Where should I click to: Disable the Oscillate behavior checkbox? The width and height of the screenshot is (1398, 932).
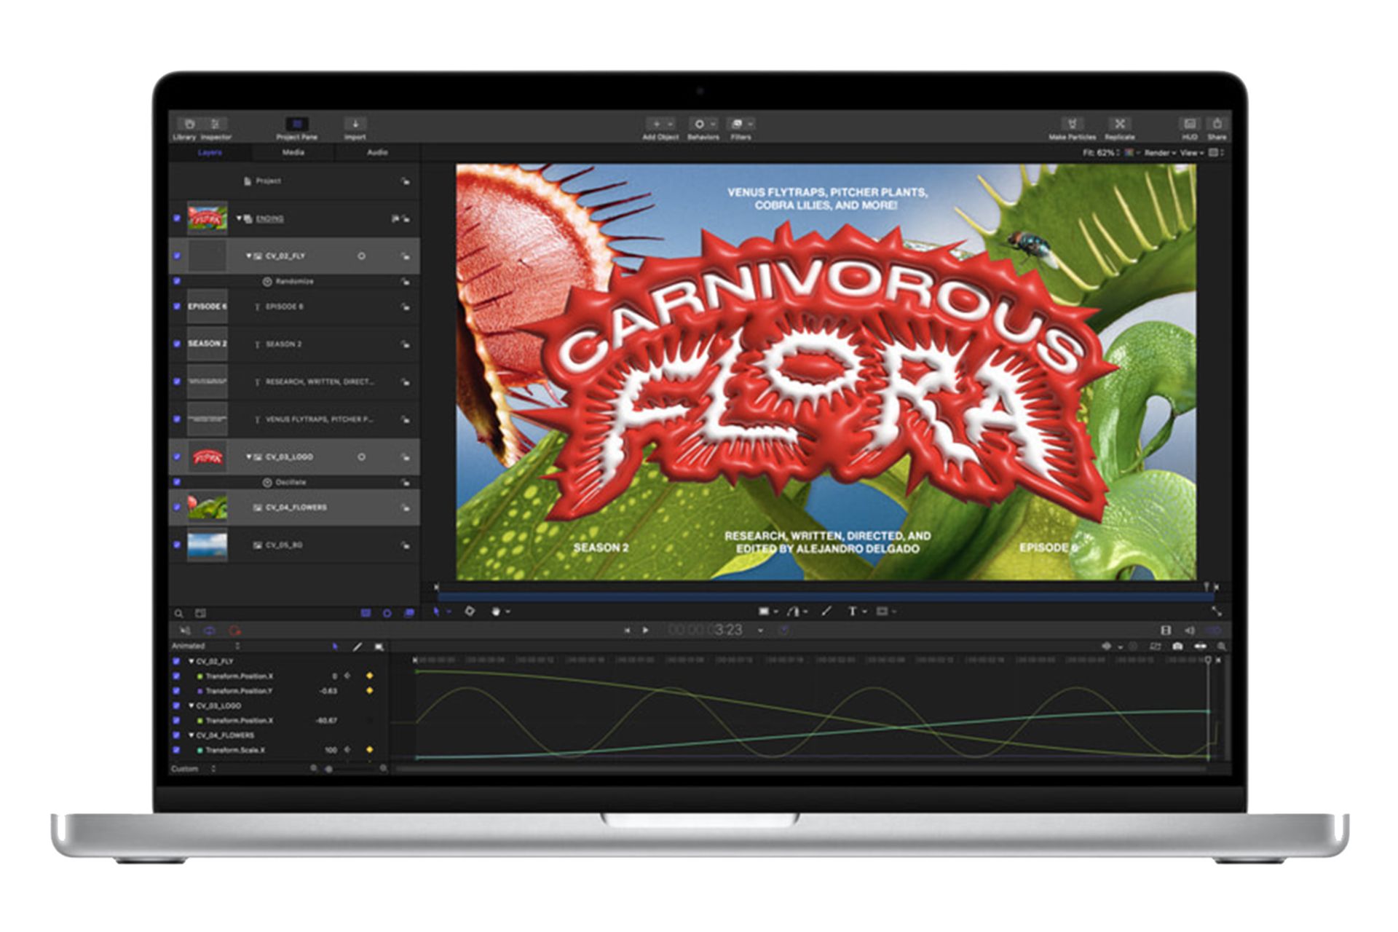177,482
